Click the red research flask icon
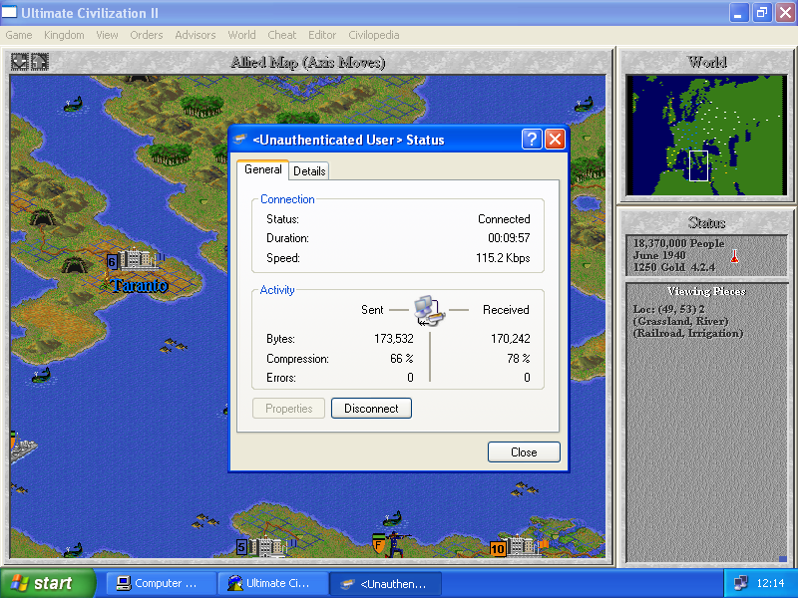Screen dimensions: 798x598 [734, 256]
